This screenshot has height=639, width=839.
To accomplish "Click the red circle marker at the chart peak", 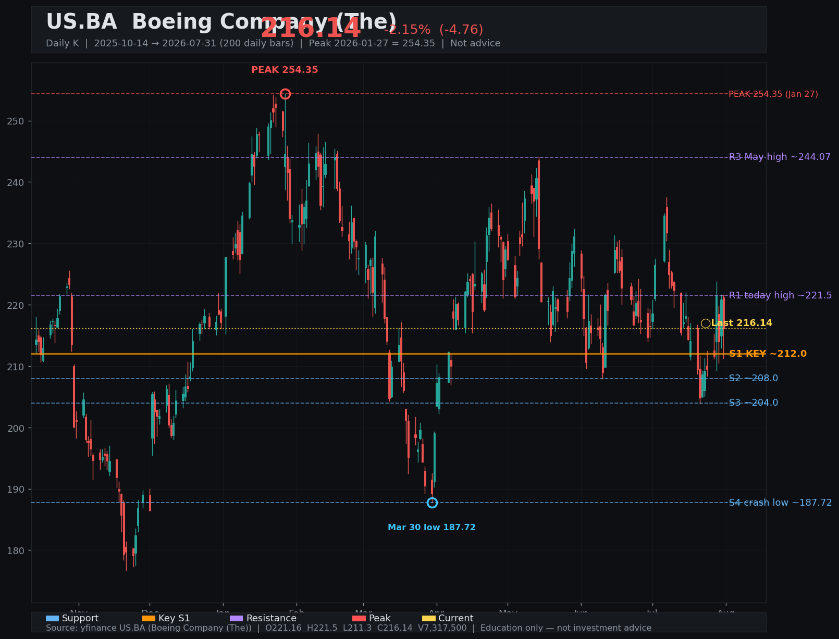I will tap(285, 94).
